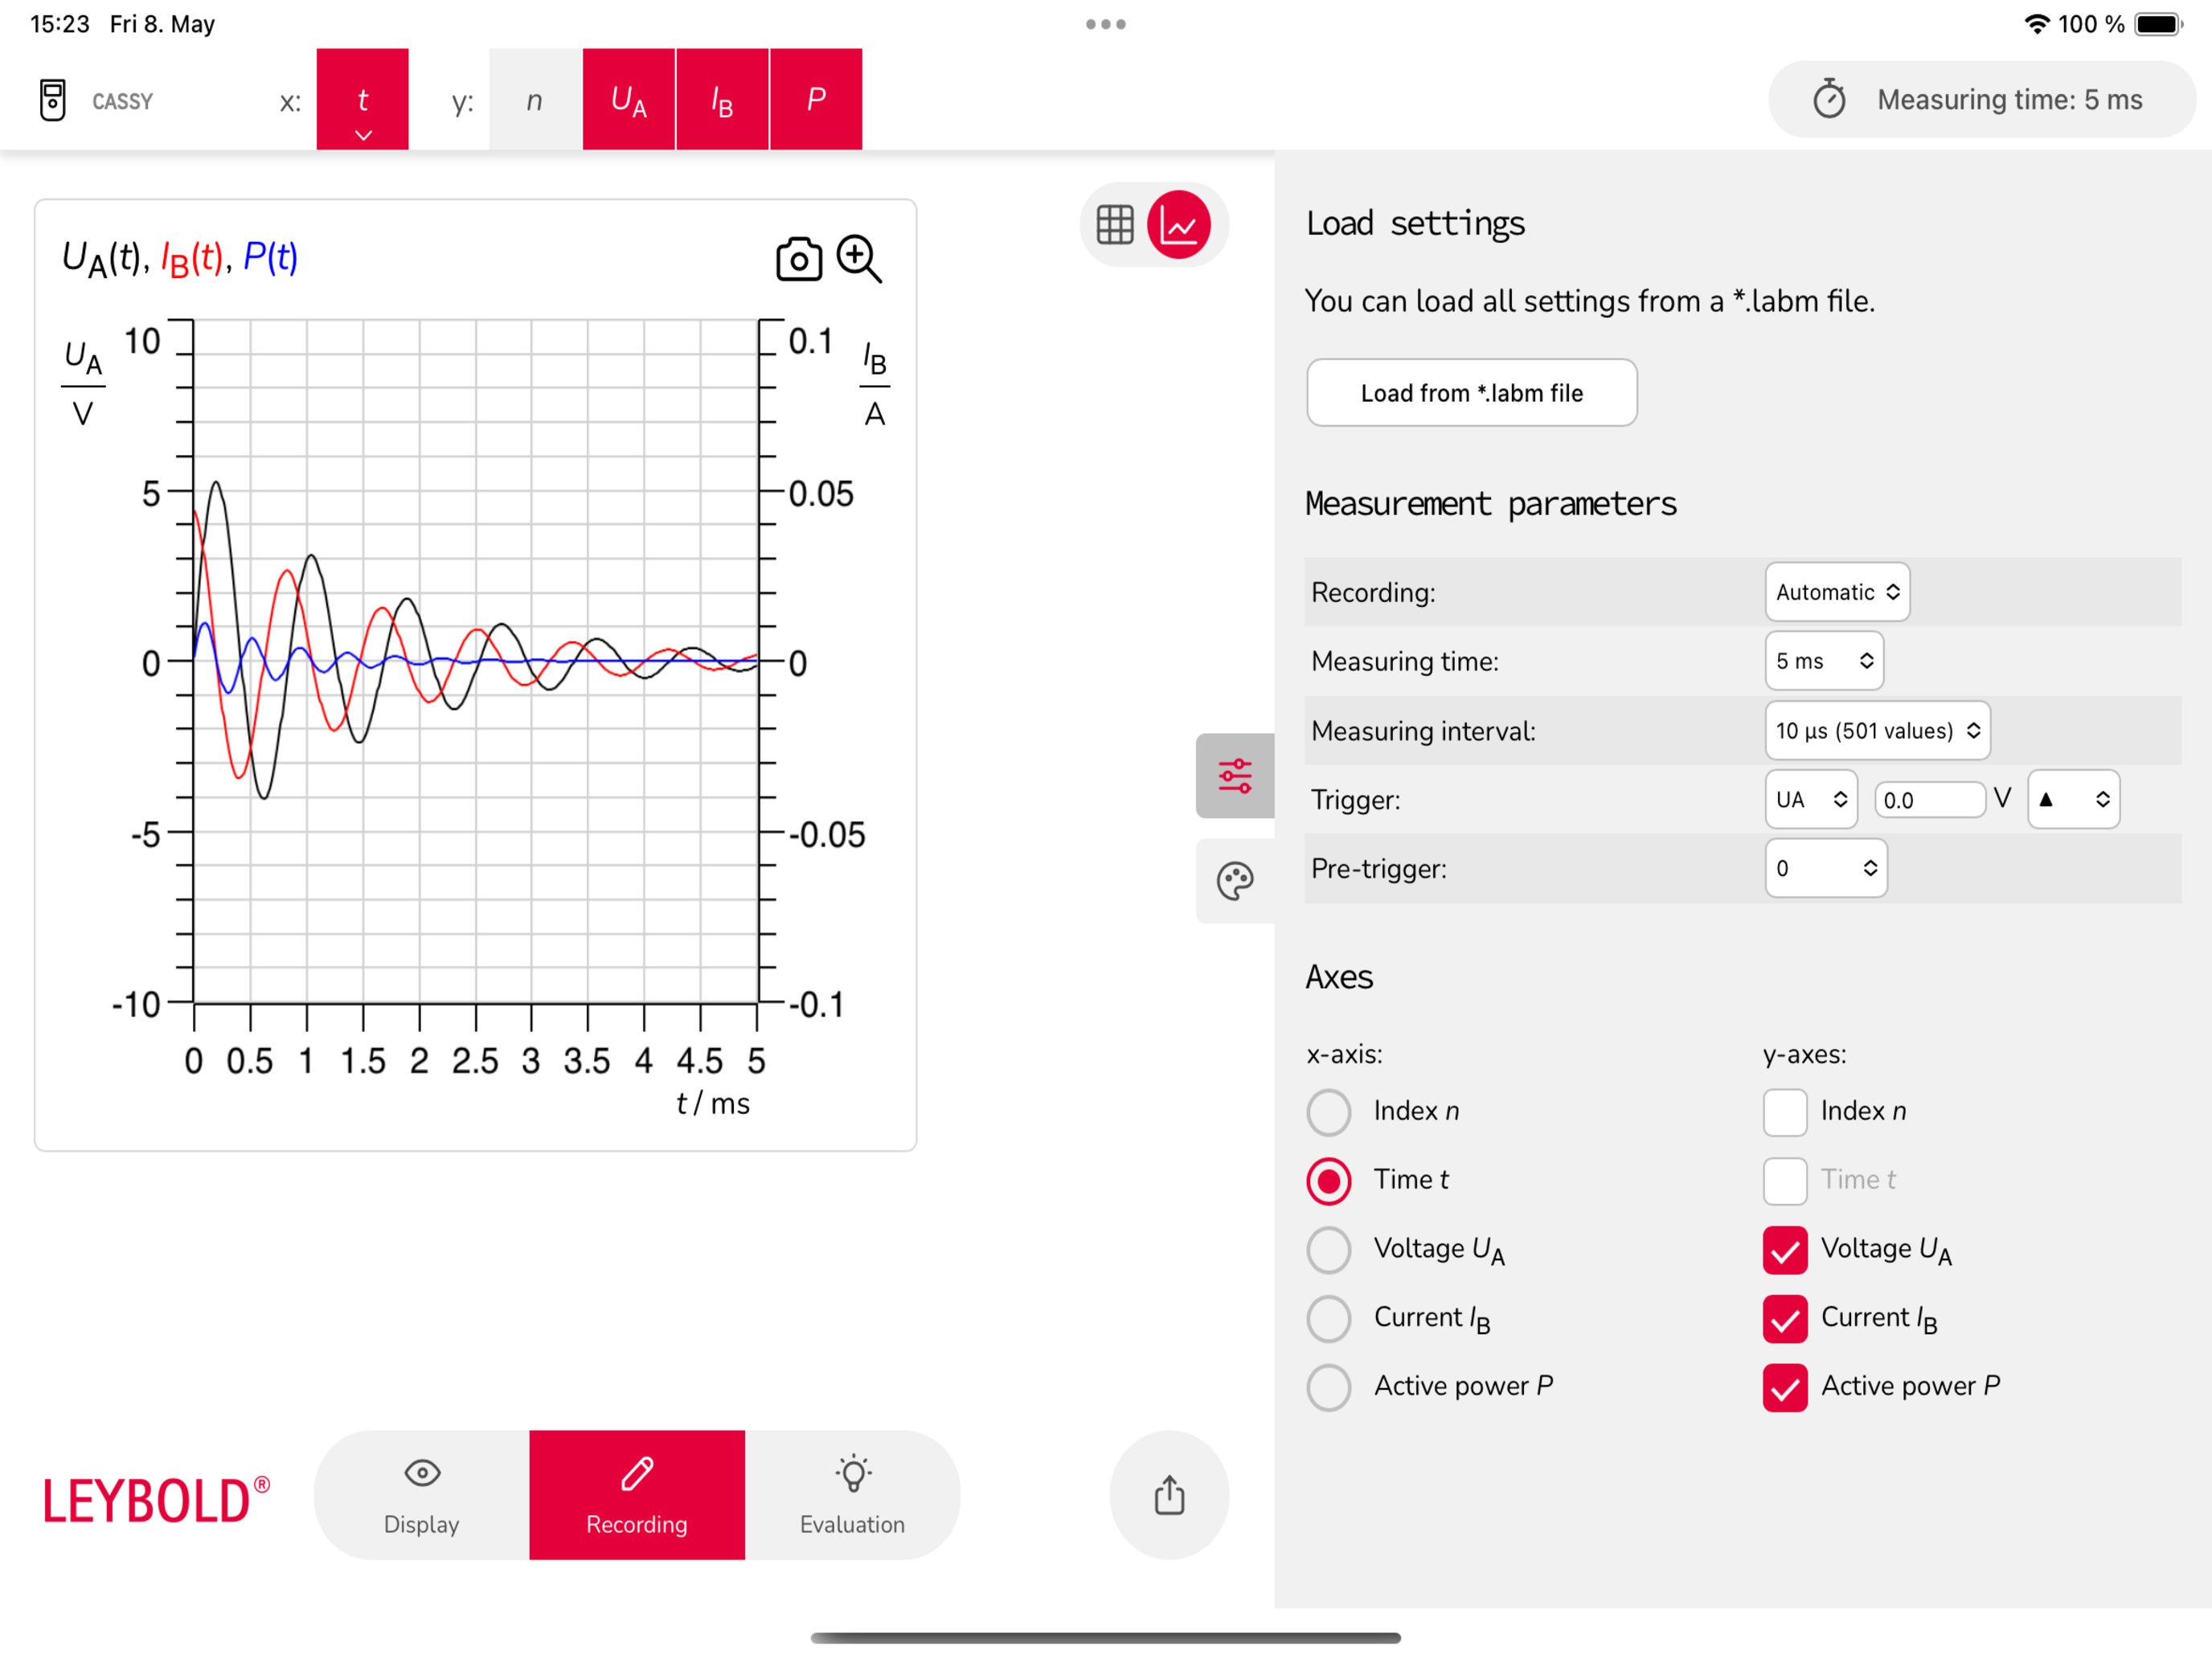Uncheck y-axes Current IB checkbox
The image size is (2212, 1659).
[x=1785, y=1319]
